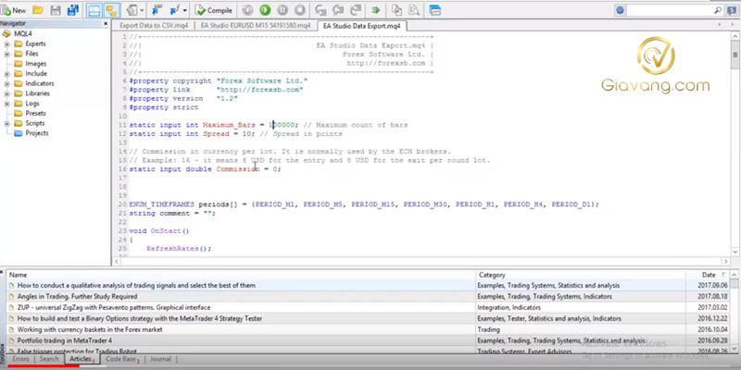741x370 pixels.
Task: Select the Projects folder in Navigator
Action: [x=31, y=133]
